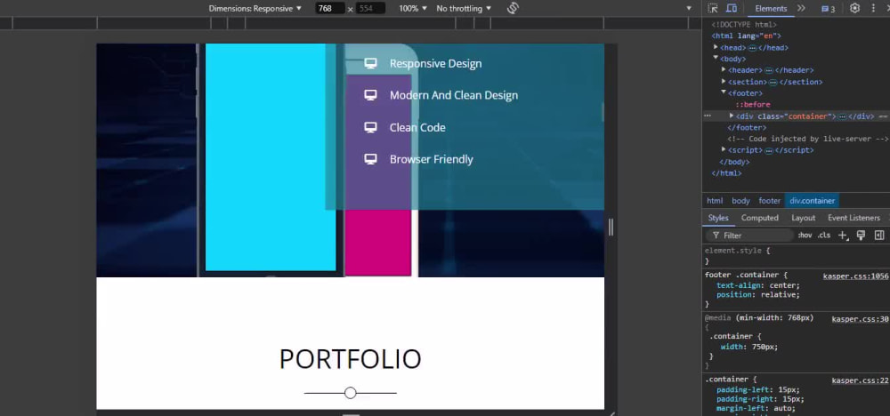
Task: Expand the script node in DOM tree
Action: [x=724, y=150]
